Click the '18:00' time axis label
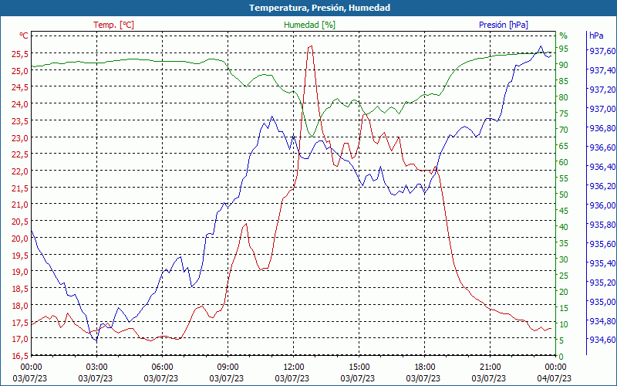 pyautogui.click(x=424, y=367)
